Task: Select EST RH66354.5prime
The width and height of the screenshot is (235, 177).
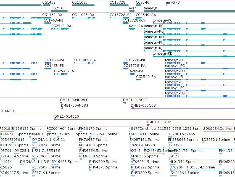Action: [x=103, y=134]
